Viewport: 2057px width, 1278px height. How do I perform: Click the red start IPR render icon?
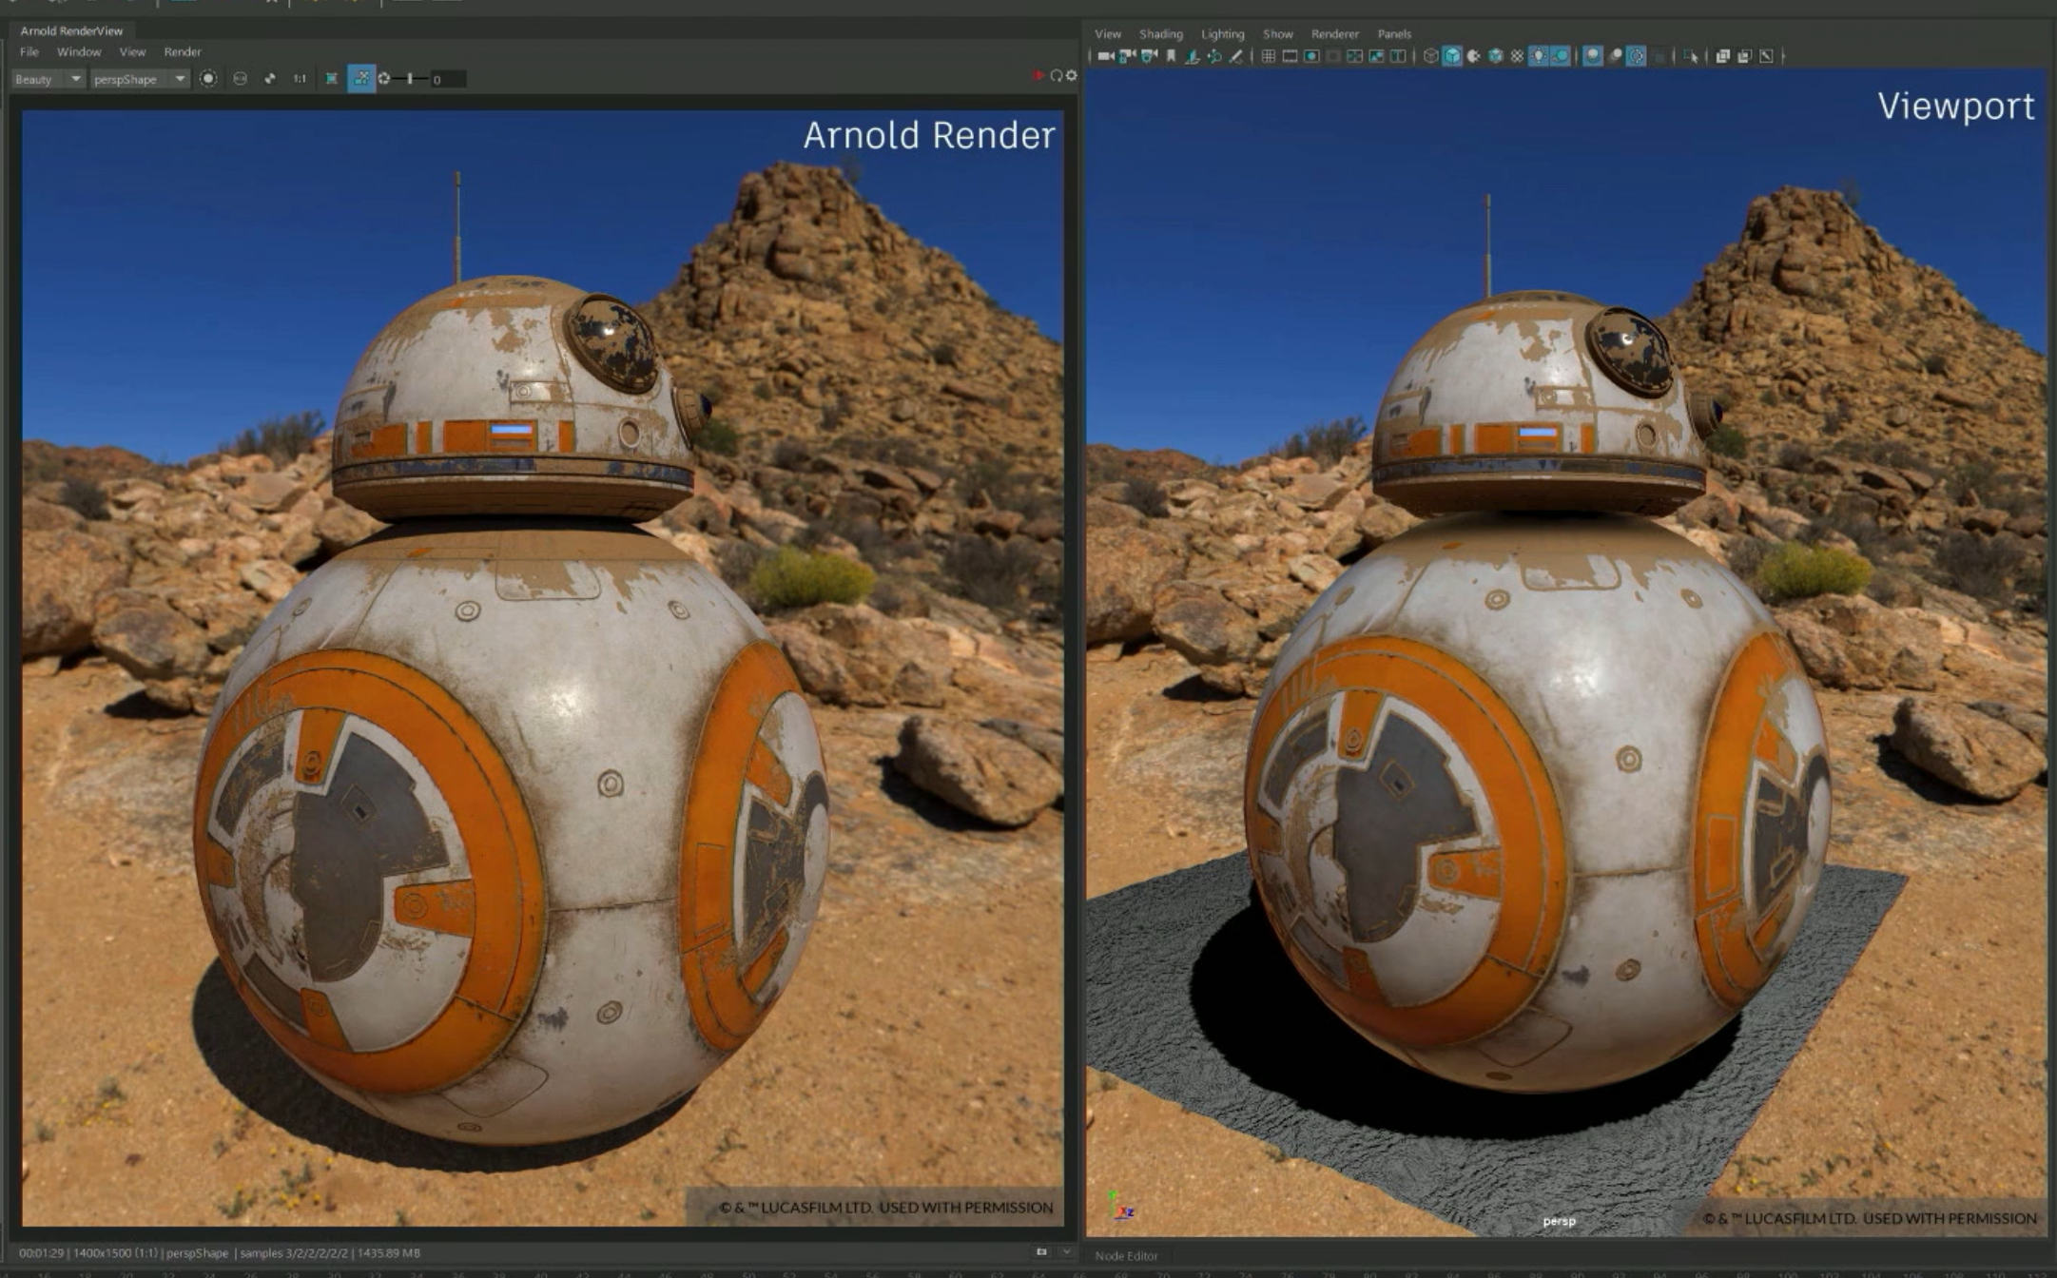pyautogui.click(x=1038, y=75)
